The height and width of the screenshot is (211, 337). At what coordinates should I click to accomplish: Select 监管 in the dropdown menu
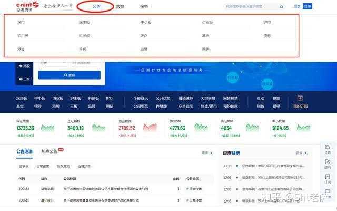point(144,49)
